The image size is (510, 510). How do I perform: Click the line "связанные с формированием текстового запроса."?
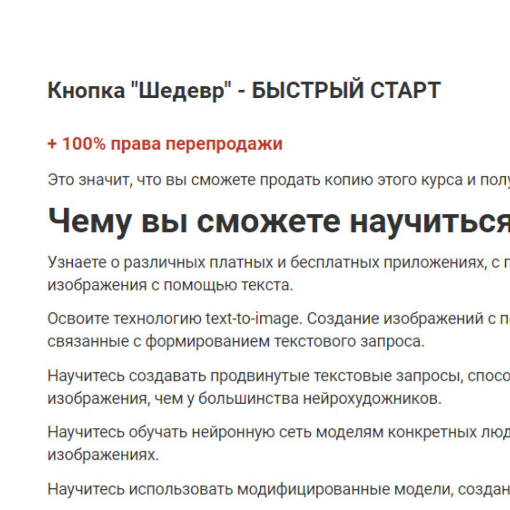pyautogui.click(x=236, y=341)
